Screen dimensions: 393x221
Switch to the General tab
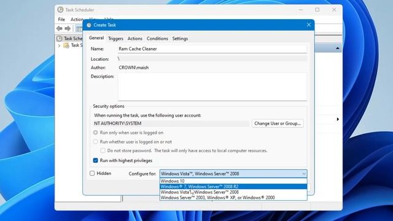click(x=96, y=38)
